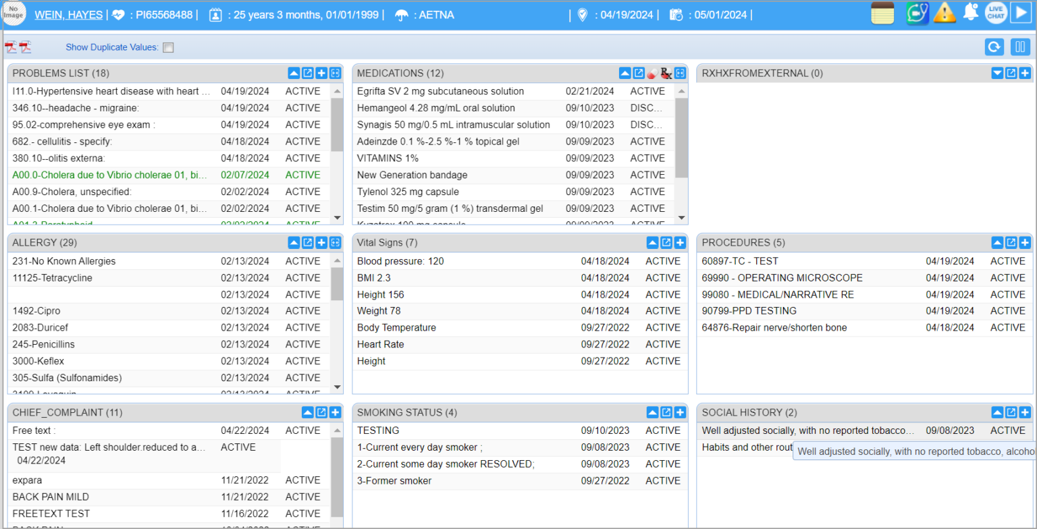The height and width of the screenshot is (529, 1037).
Task: Enable Show Duplicate Values checkbox
Action: point(168,47)
